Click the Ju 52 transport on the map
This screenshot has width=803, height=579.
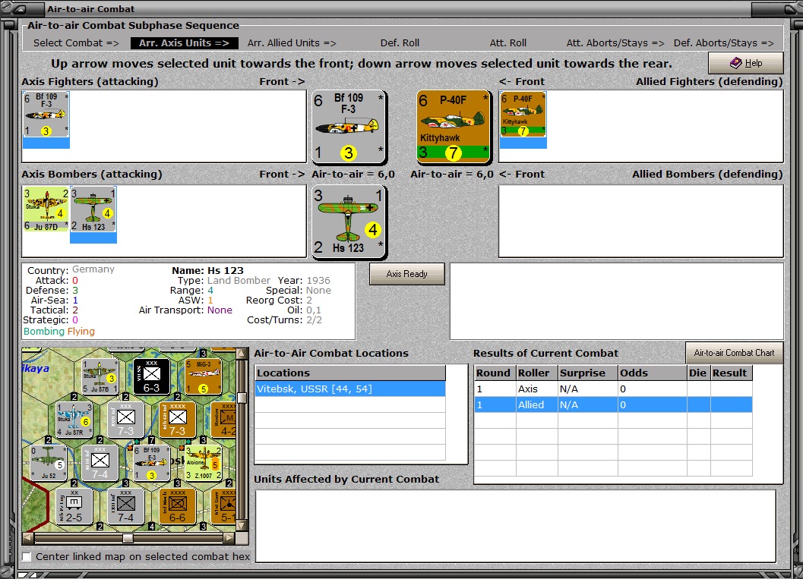pos(48,462)
